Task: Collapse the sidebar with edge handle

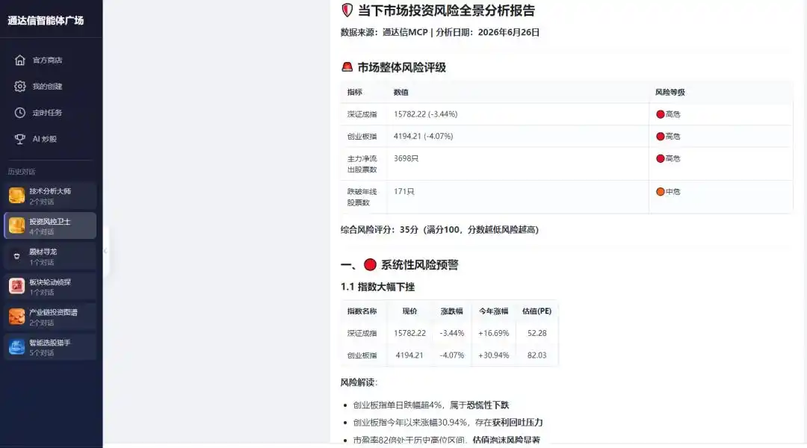Action: [105, 251]
